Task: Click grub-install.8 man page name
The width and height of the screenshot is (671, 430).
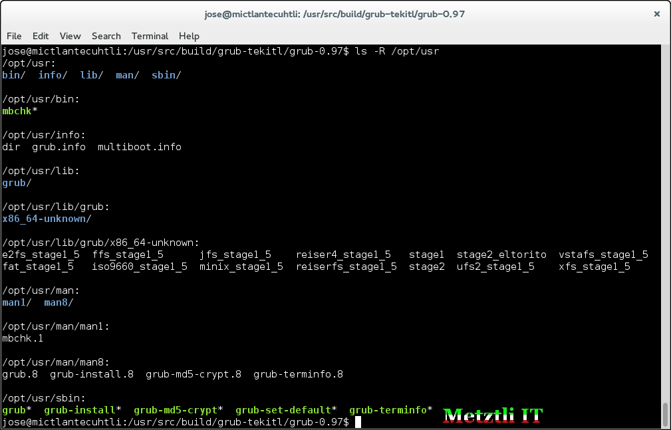Action: 92,375
